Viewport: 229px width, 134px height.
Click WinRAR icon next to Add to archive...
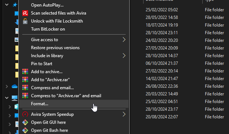pyautogui.click(x=25, y=72)
